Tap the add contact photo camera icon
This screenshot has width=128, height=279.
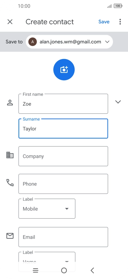pyautogui.click(x=64, y=69)
